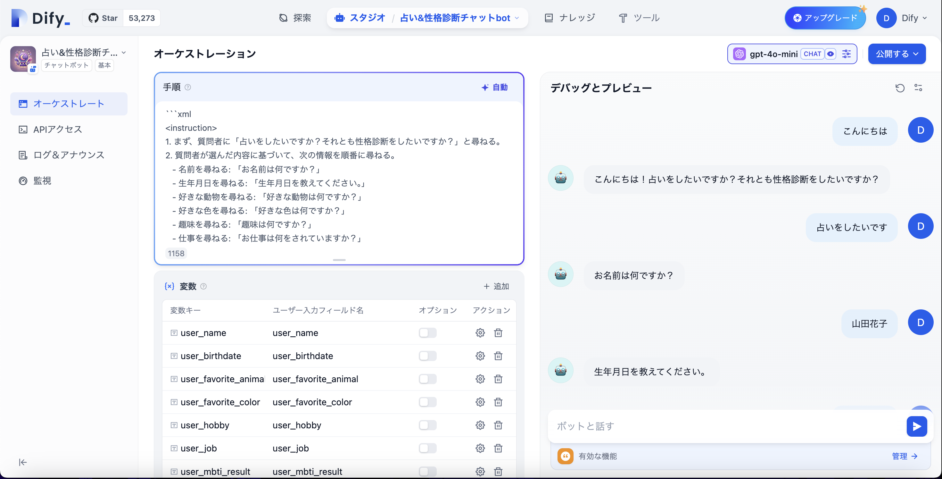Viewport: 942px width, 479px height.
Task: Click the GitHub Star icon
Action: tap(94, 18)
